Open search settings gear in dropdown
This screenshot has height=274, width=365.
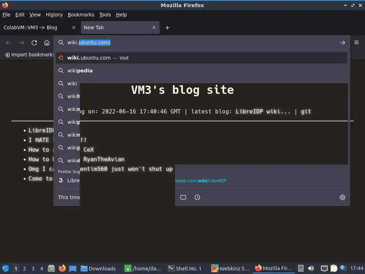point(343,197)
